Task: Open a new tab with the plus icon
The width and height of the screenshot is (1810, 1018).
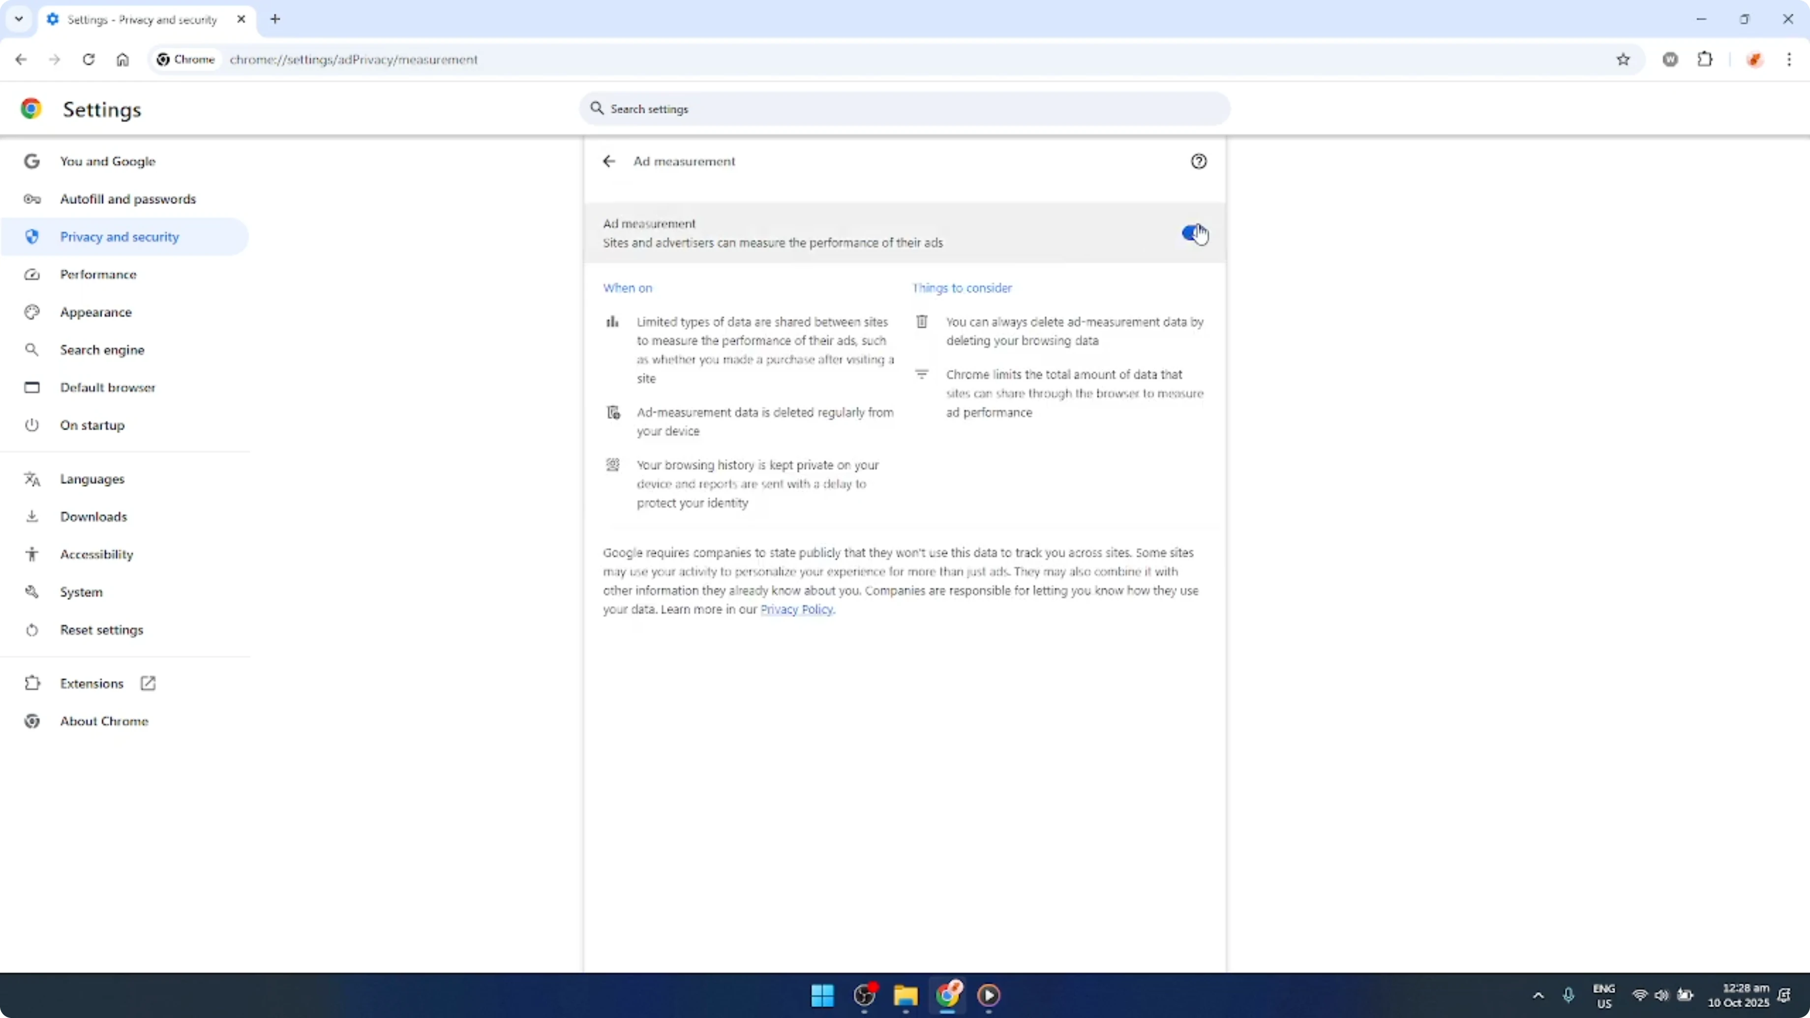Action: 275,19
